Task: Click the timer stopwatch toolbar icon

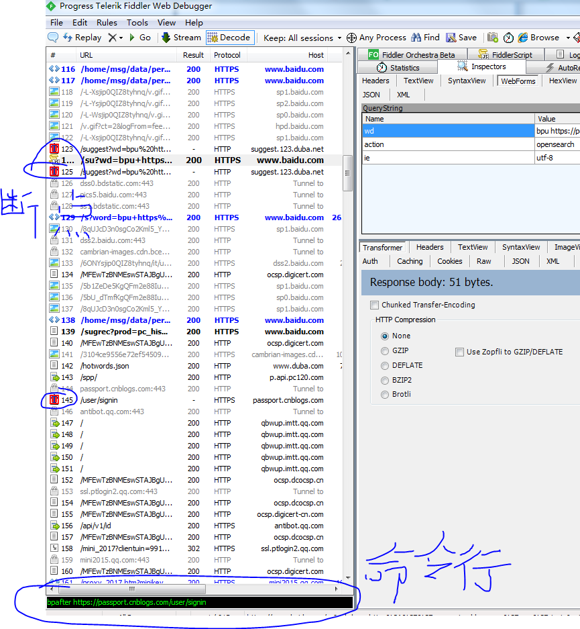Action: click(508, 38)
